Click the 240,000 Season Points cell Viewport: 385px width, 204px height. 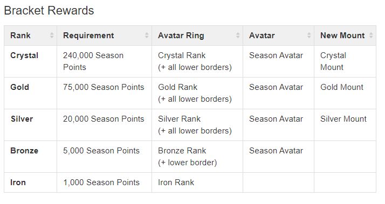(105, 61)
